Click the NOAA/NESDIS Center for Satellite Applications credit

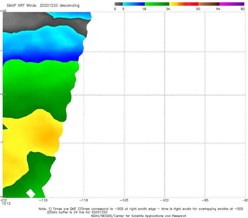point(138,216)
